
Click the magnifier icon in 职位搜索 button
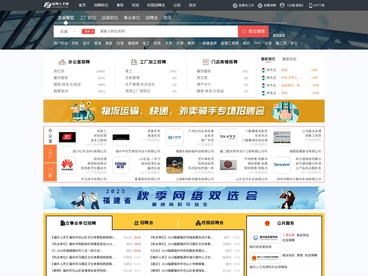[244, 32]
